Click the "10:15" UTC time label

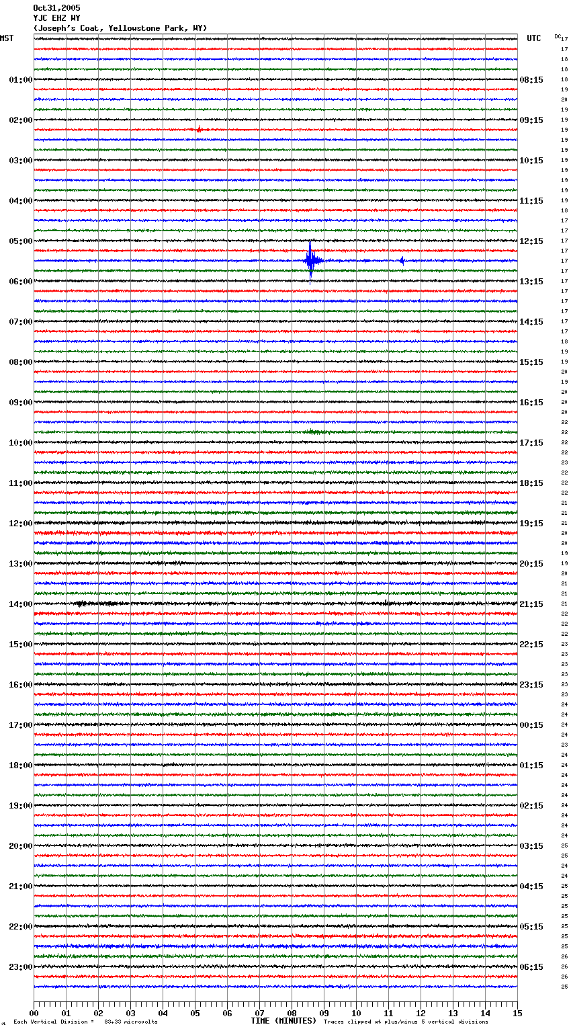pyautogui.click(x=531, y=161)
